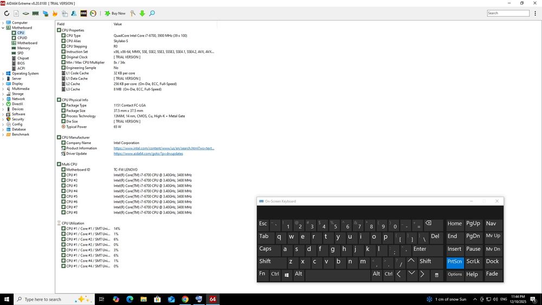The image size is (542, 305).
Task: Toggle the ScrLk key on On-Screen Keyboard
Action: coord(473,262)
